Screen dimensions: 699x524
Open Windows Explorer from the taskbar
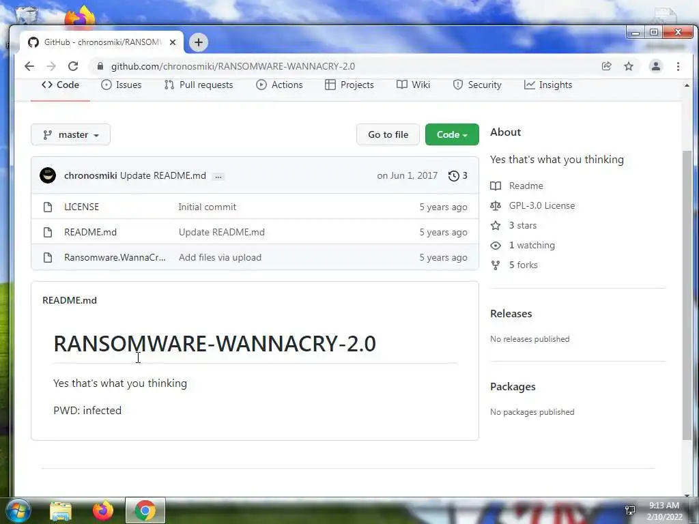coord(61,510)
